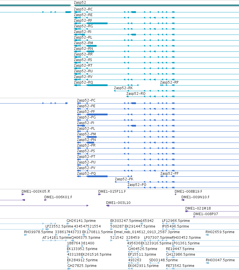This screenshot has width=239, height=270.
Task: Select protein label Zasp52-PO
Action: [x=137, y=185]
